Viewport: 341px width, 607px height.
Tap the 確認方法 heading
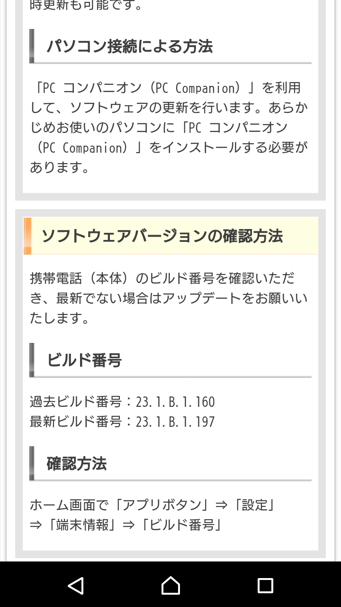76,464
